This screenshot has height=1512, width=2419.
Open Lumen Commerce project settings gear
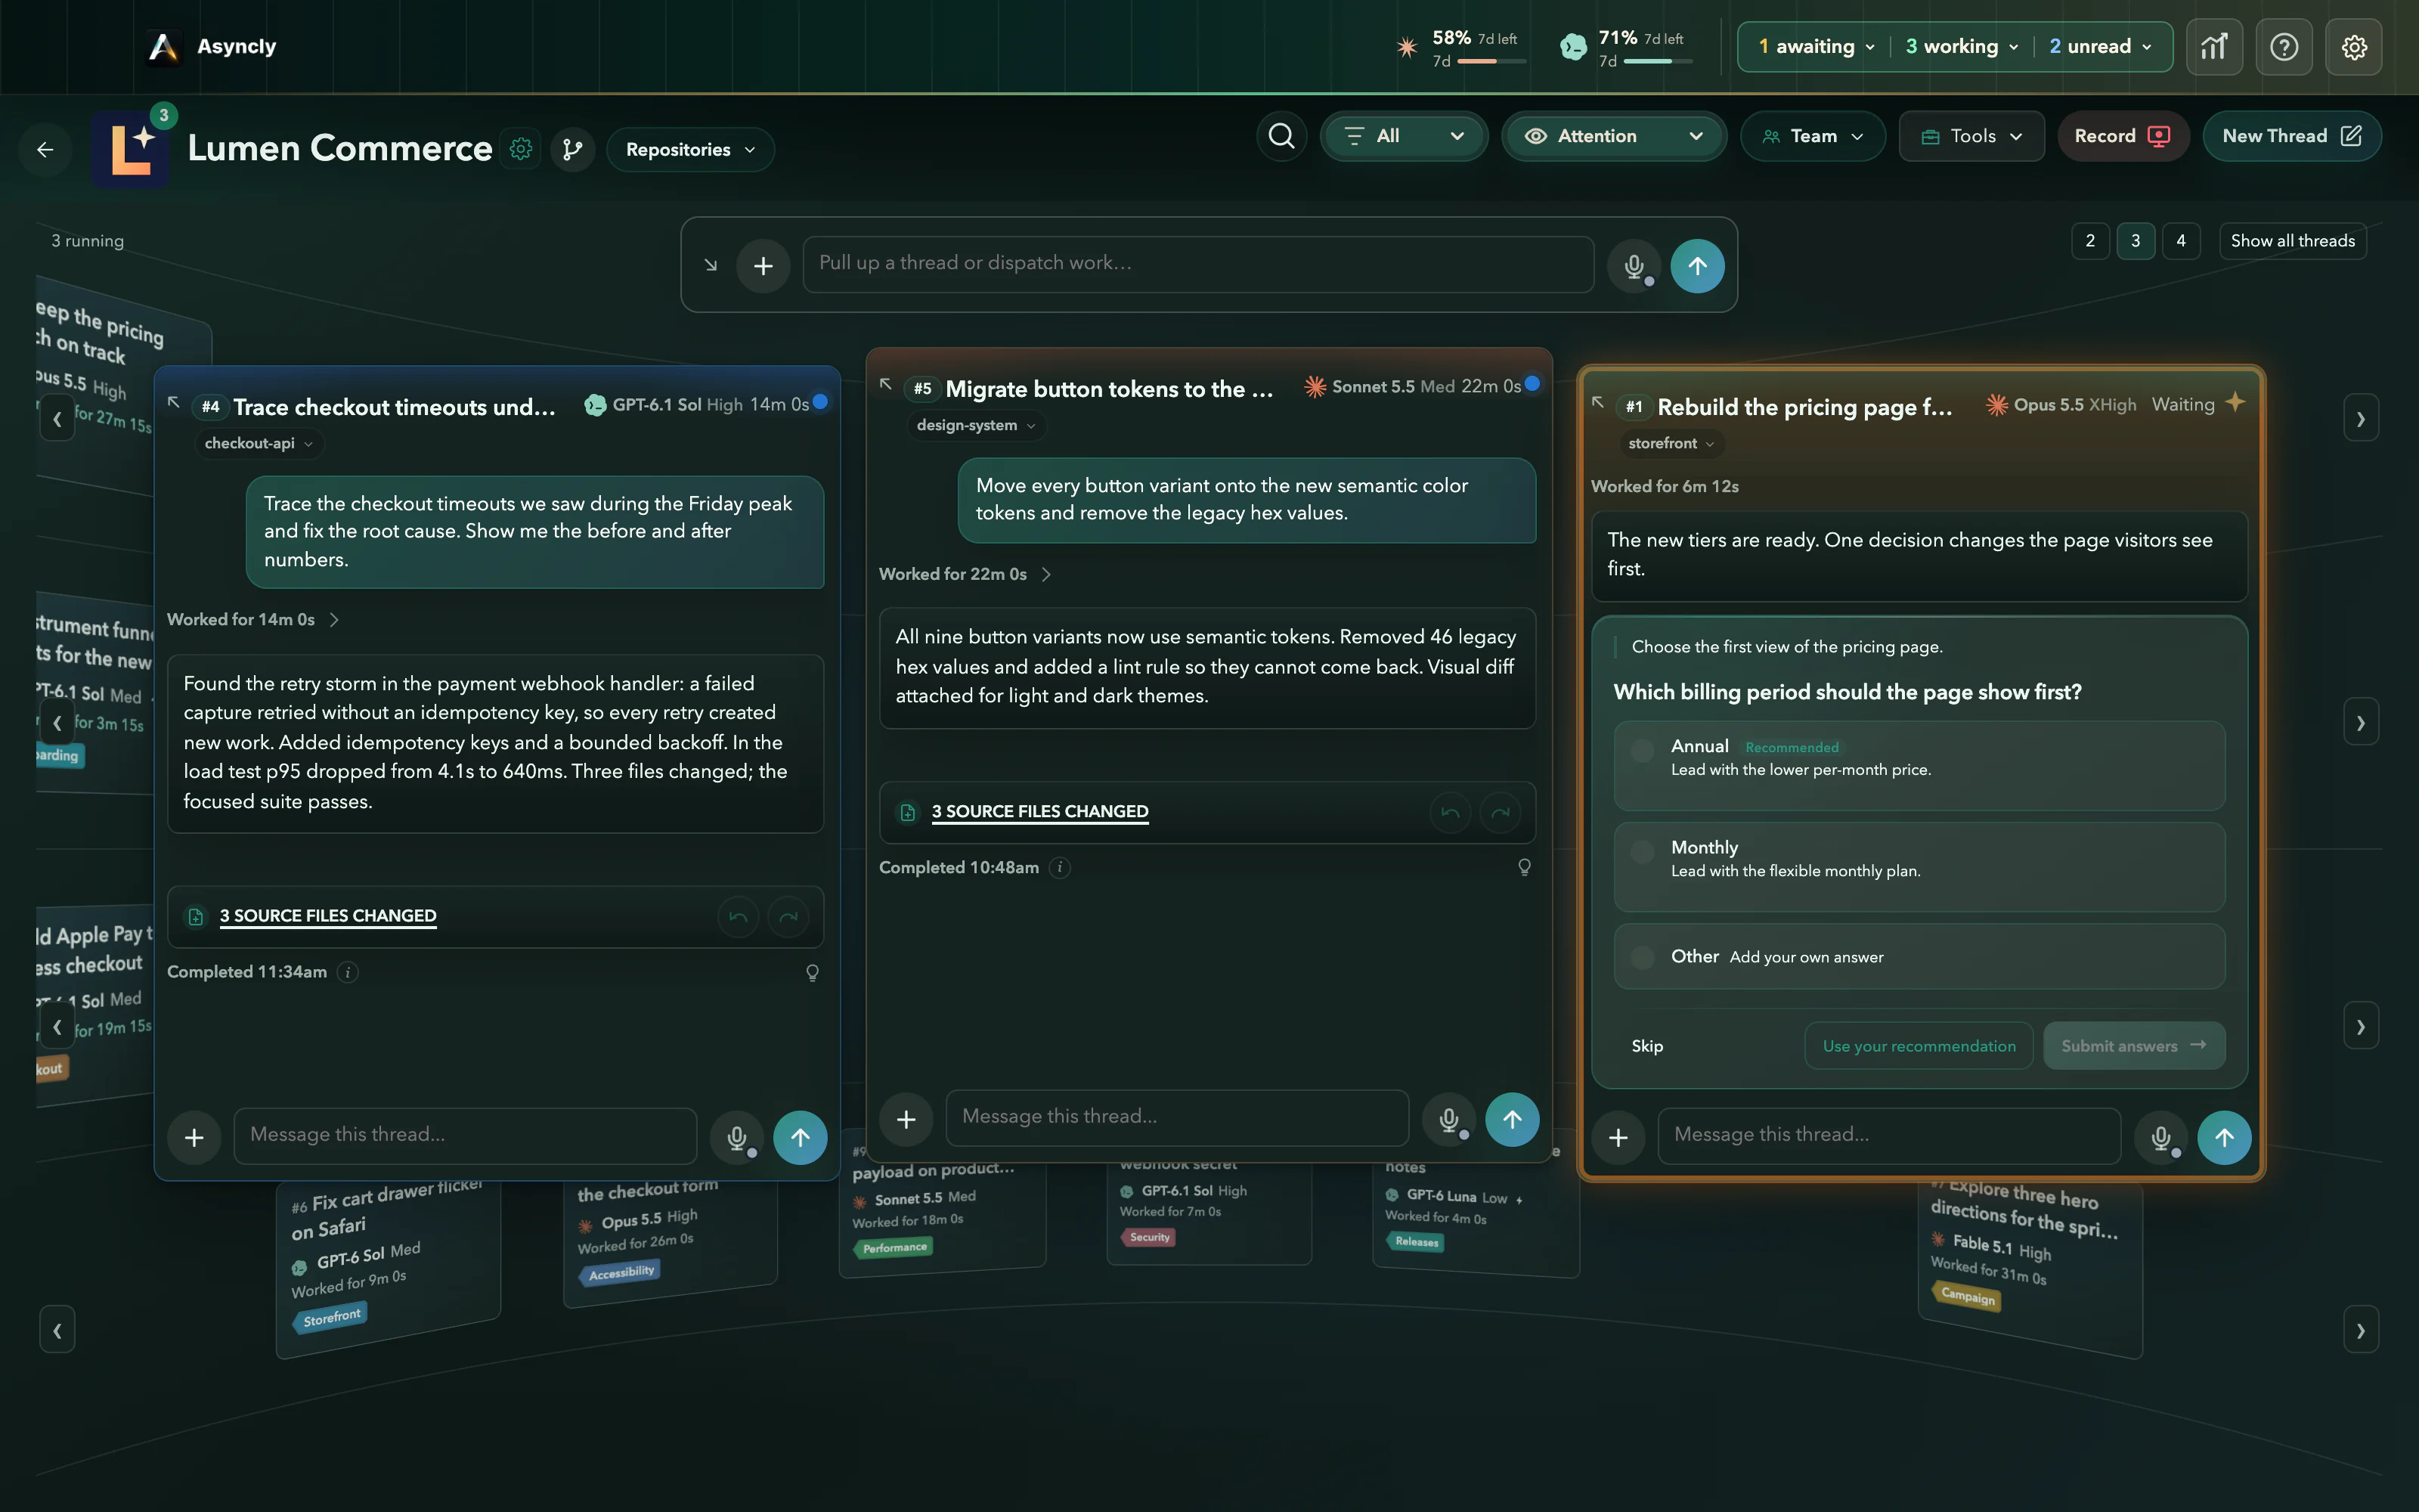[x=521, y=149]
